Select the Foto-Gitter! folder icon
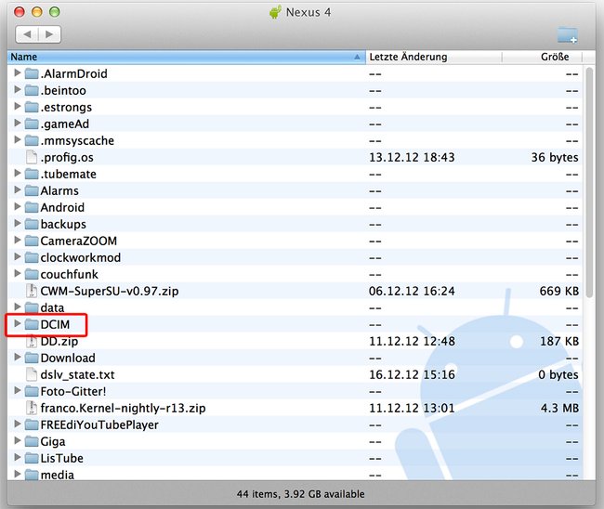 32,392
